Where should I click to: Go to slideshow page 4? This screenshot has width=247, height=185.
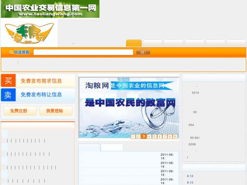point(149,136)
